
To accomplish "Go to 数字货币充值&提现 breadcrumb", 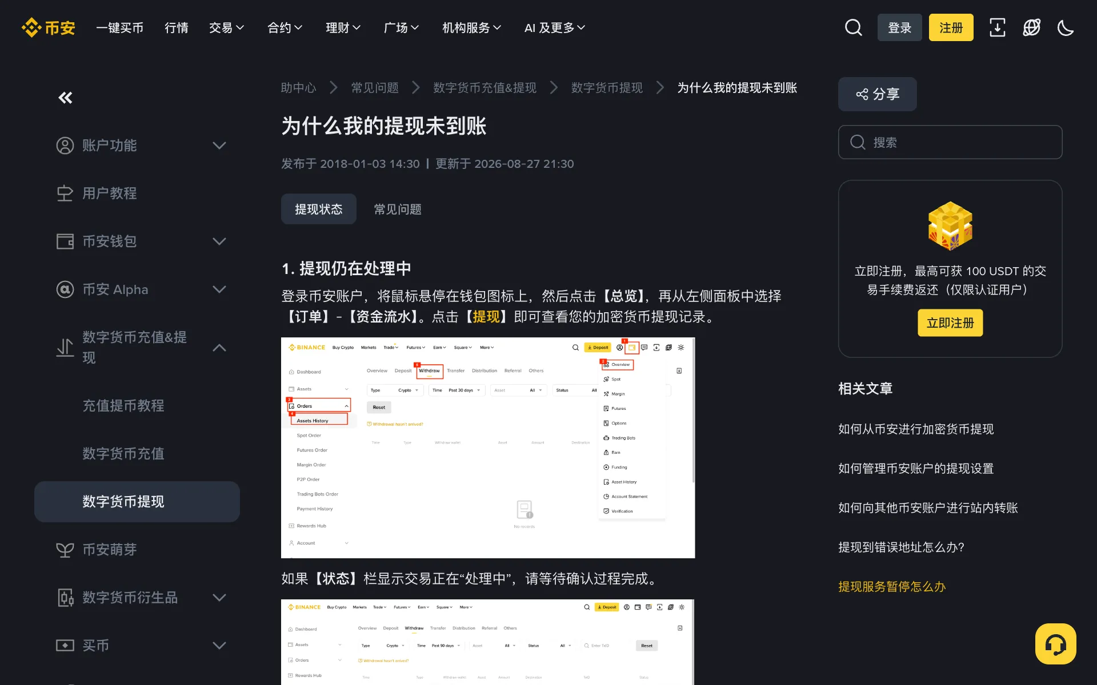I will [x=485, y=87].
